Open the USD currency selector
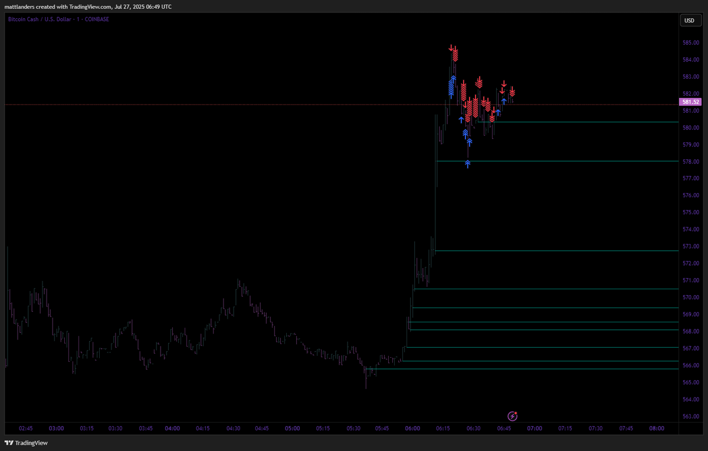The width and height of the screenshot is (708, 451). 689,20
